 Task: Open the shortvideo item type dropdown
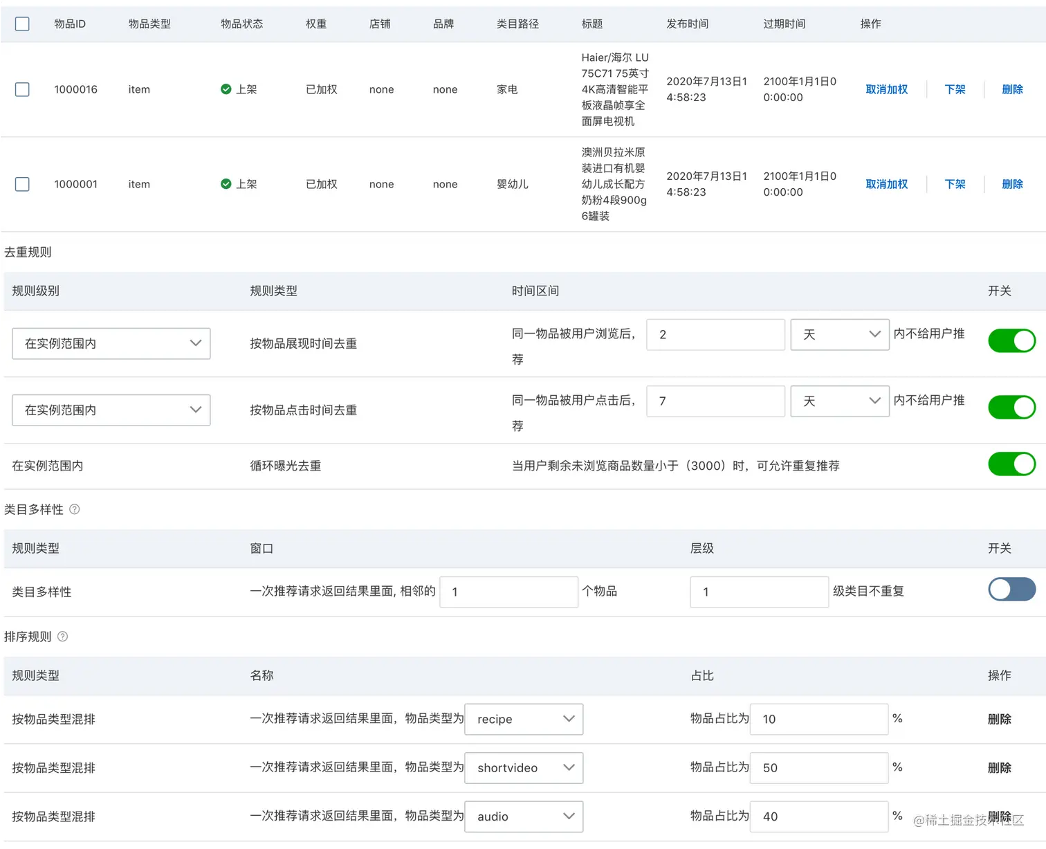[524, 767]
